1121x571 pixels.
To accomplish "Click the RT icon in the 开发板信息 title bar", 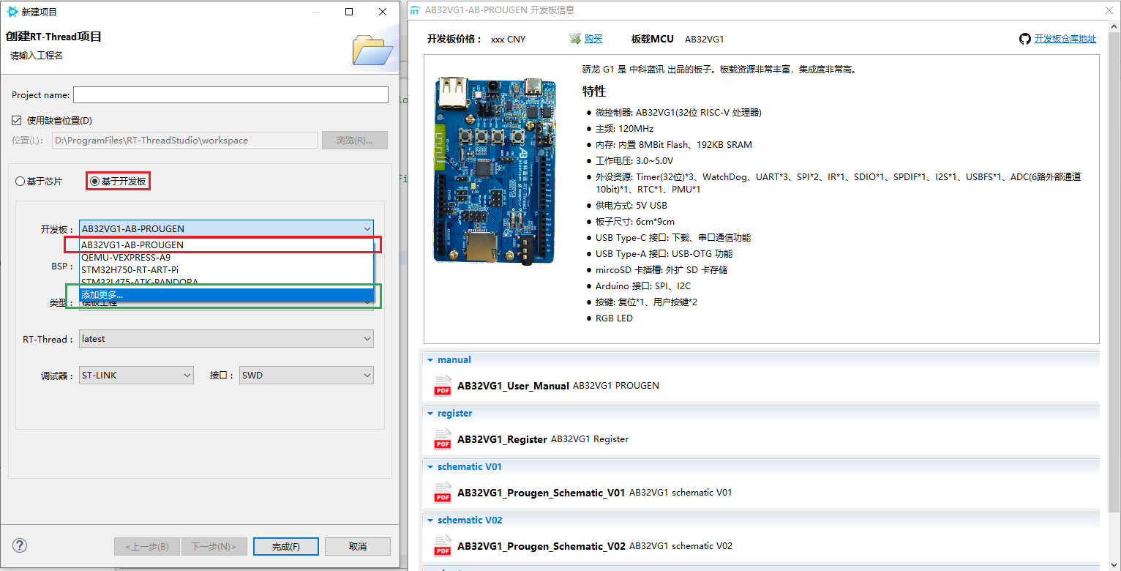I will pos(415,10).
